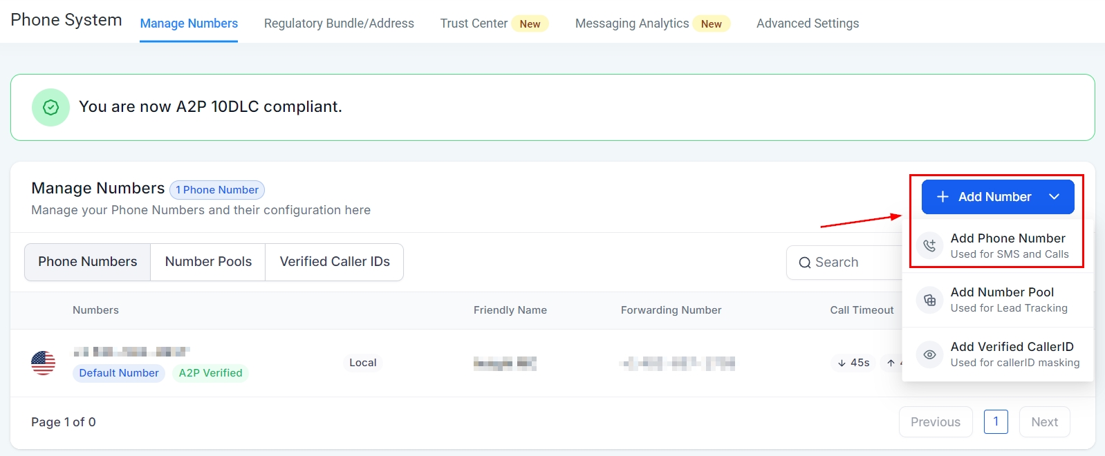This screenshot has height=456, width=1105.
Task: Click the green compliance checkmark icon
Action: (50, 107)
